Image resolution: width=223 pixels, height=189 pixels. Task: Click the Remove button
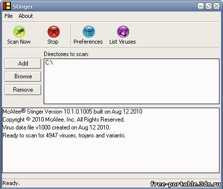pyautogui.click(x=23, y=90)
